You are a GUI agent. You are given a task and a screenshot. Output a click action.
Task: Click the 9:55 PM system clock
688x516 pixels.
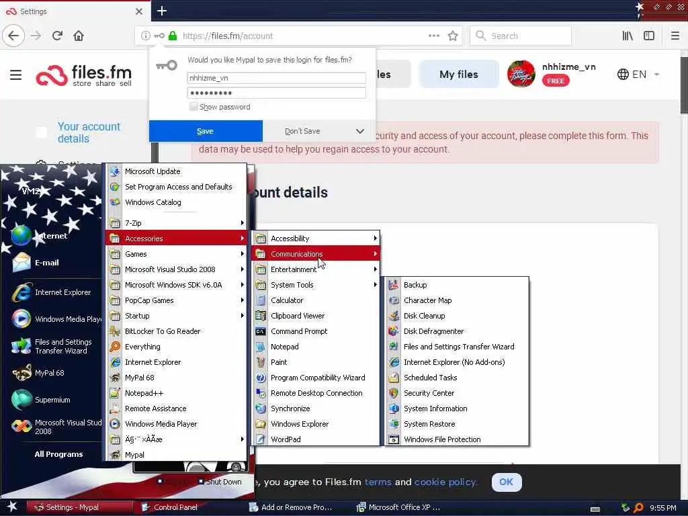pos(663,508)
